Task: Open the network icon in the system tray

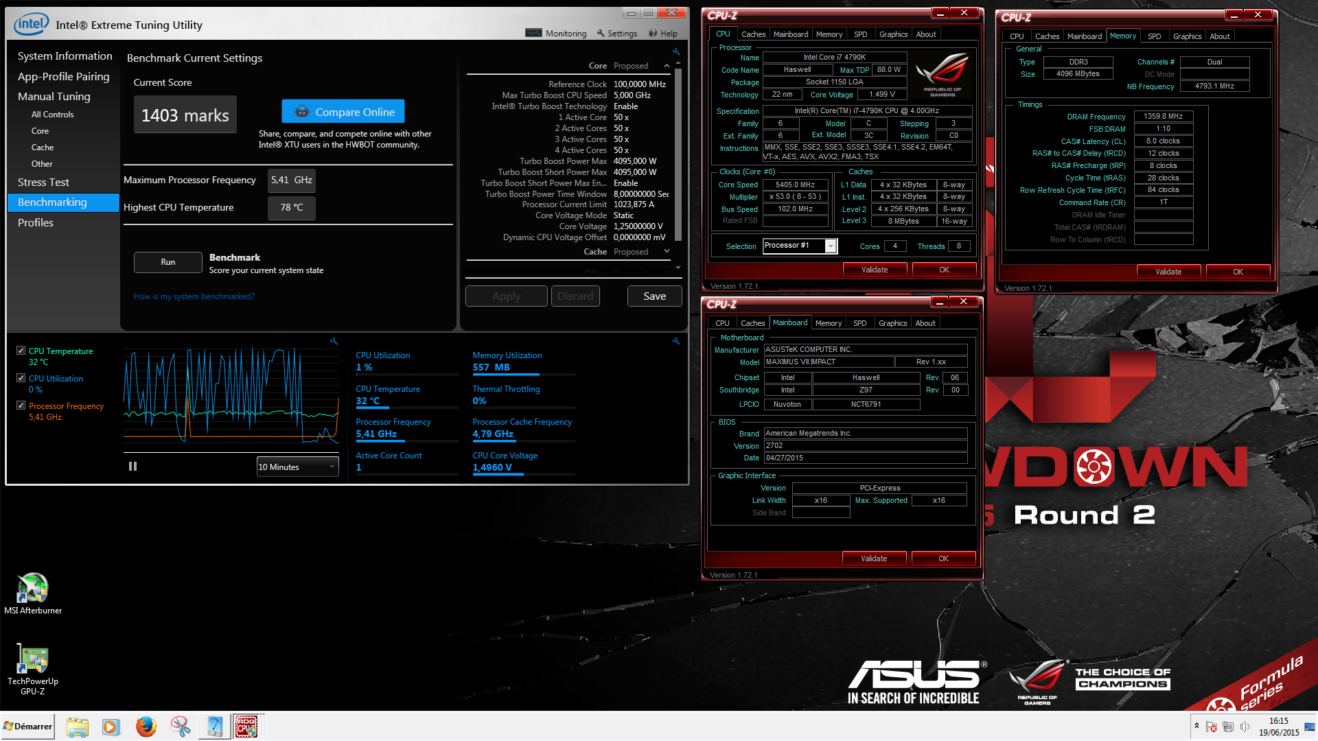Action: (x=1228, y=727)
